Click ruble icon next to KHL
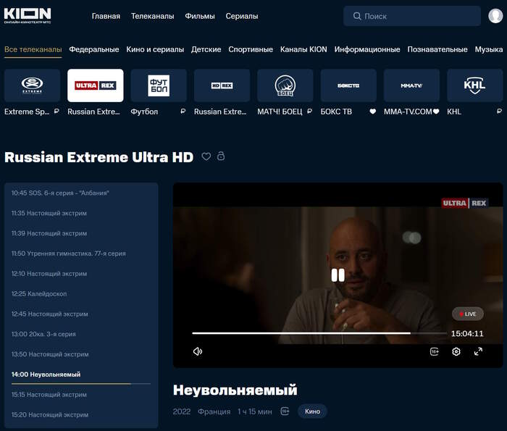This screenshot has height=431, width=507. tap(499, 112)
